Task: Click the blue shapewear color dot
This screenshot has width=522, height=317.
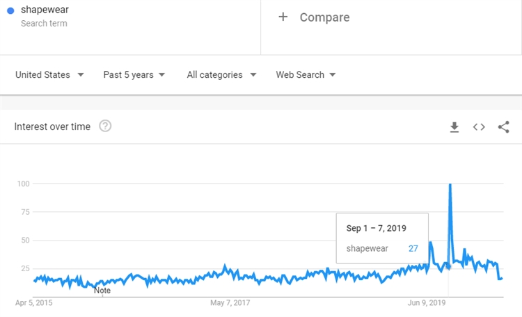Action: (x=10, y=10)
